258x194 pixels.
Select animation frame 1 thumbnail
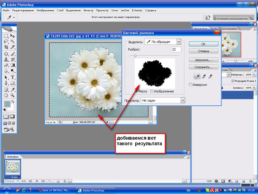[x=13, y=167]
